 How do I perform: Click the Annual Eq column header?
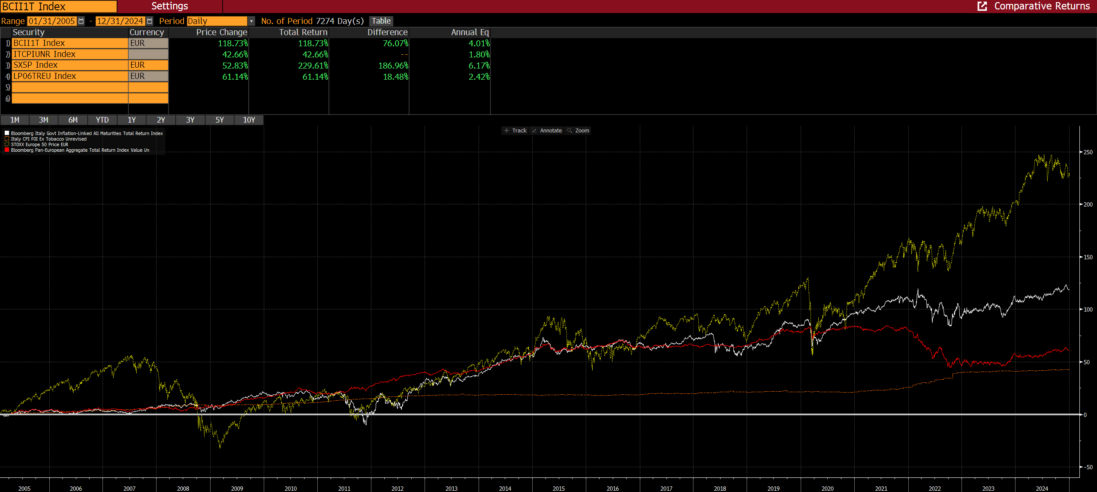470,32
